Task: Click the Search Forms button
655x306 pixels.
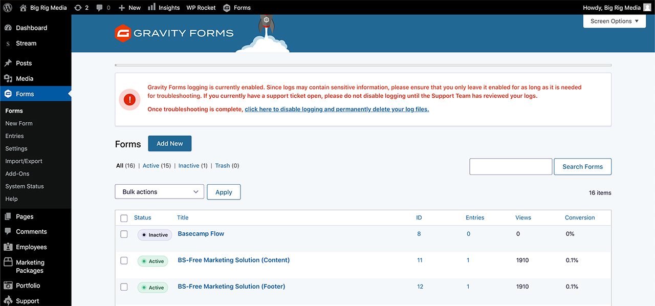Action: pyautogui.click(x=582, y=167)
